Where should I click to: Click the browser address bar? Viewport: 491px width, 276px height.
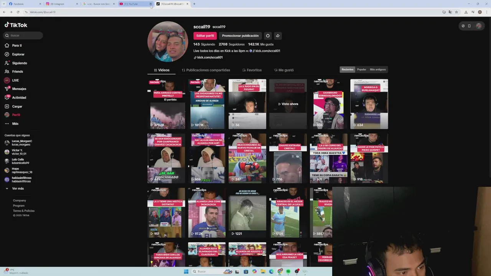[230, 12]
